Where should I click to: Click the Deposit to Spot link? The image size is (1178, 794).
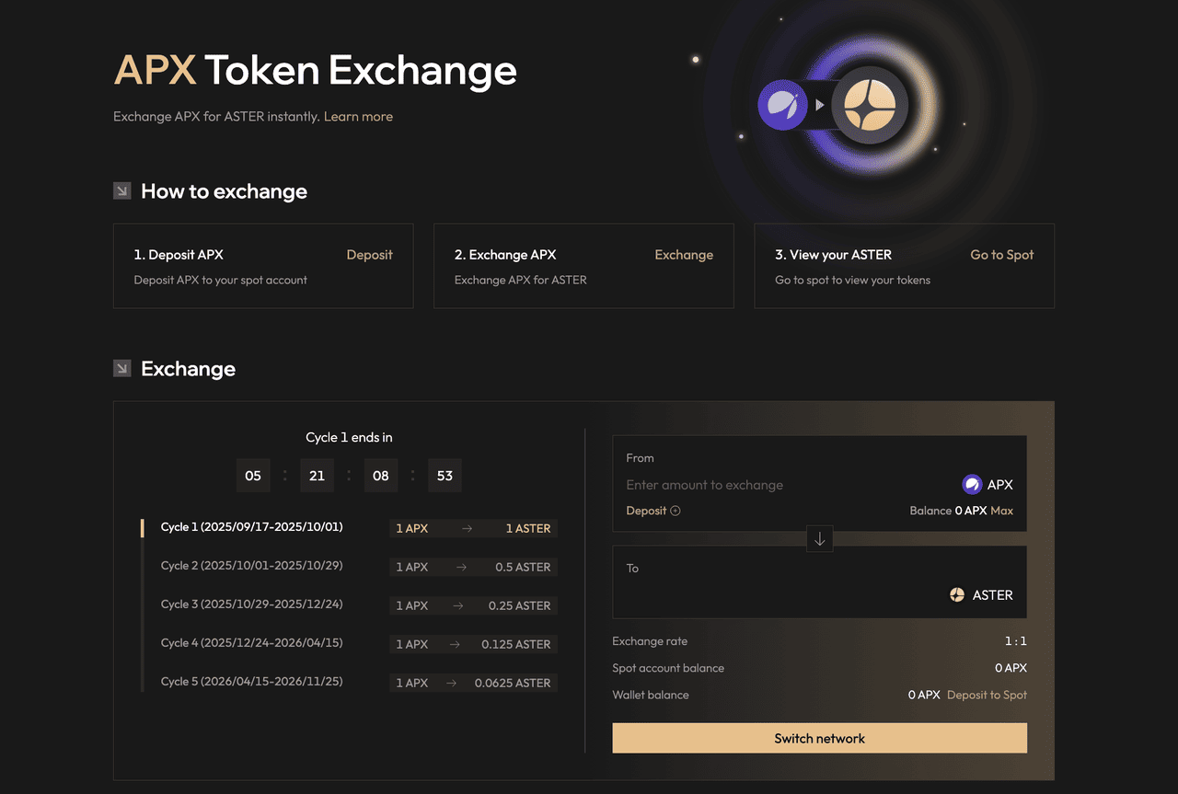coord(987,695)
